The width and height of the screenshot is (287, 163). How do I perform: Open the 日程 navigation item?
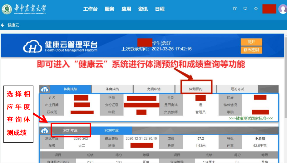160,9
